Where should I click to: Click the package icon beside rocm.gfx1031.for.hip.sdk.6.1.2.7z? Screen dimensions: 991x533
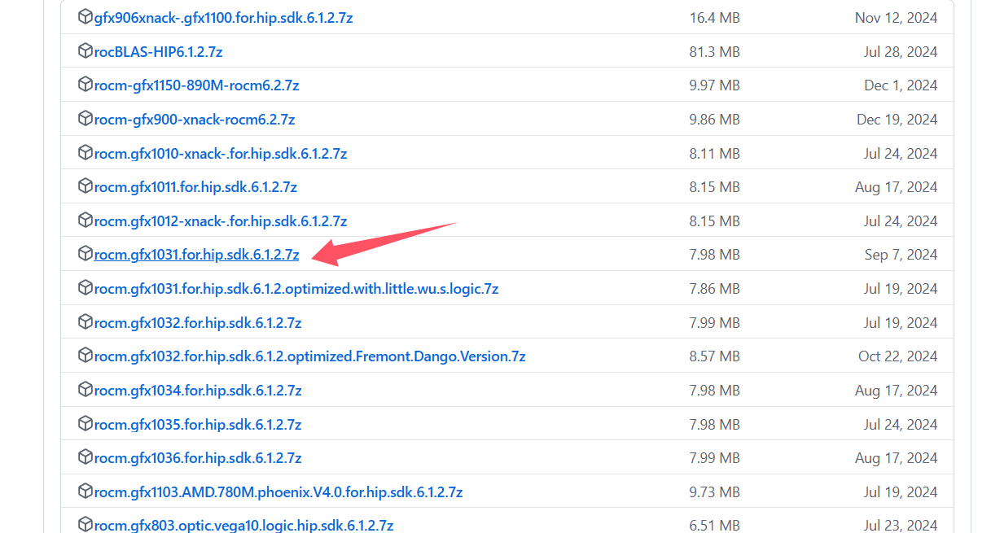click(85, 254)
